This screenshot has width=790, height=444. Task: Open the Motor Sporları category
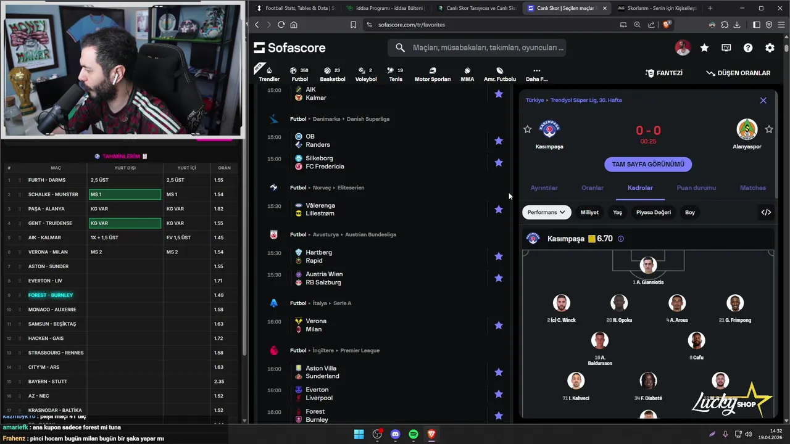coord(432,74)
